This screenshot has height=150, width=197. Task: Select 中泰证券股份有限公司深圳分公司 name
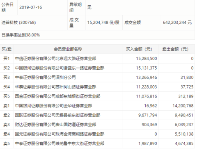coord(46,77)
